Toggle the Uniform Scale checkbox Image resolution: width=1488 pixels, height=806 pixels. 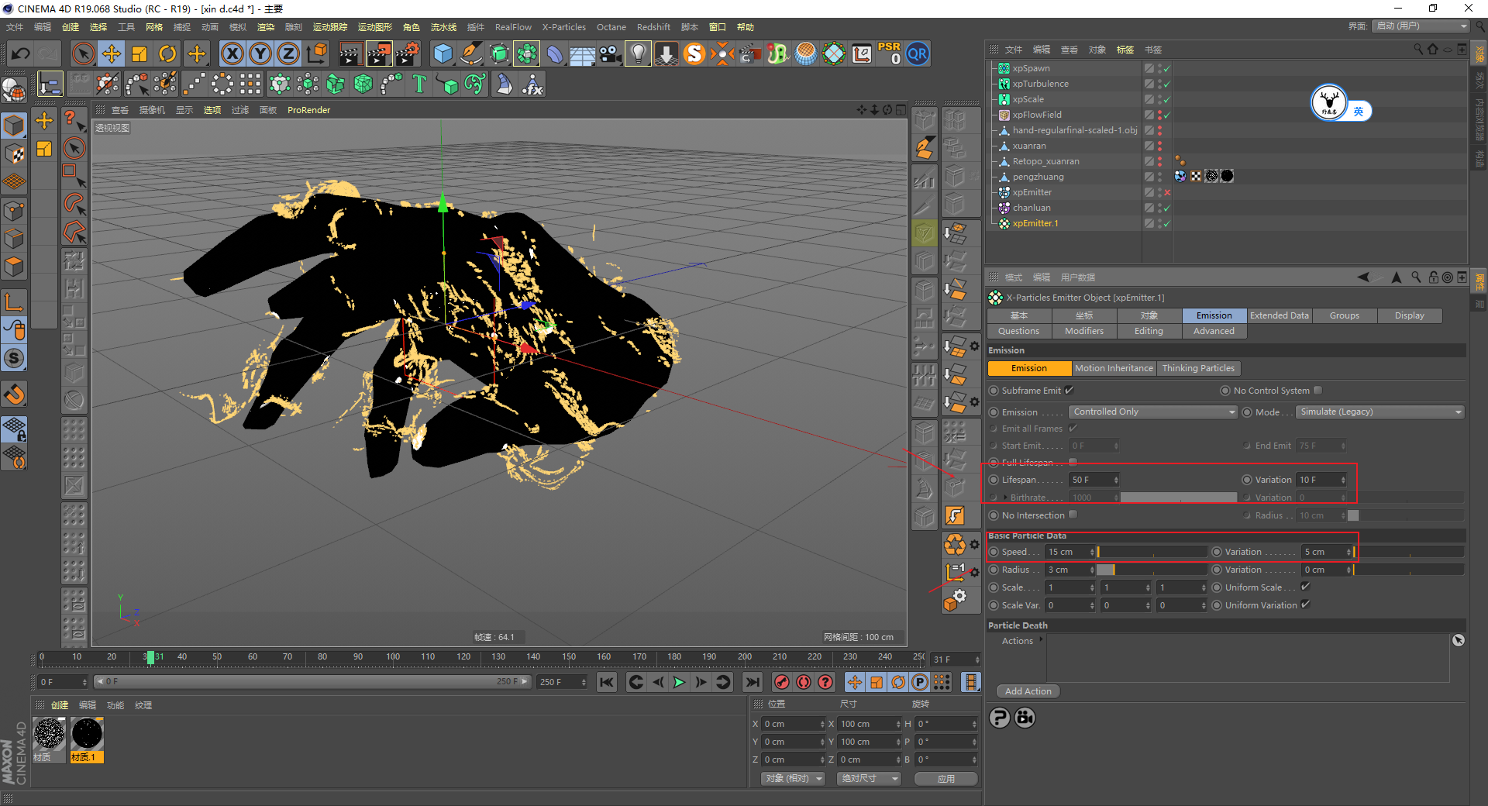(1305, 587)
